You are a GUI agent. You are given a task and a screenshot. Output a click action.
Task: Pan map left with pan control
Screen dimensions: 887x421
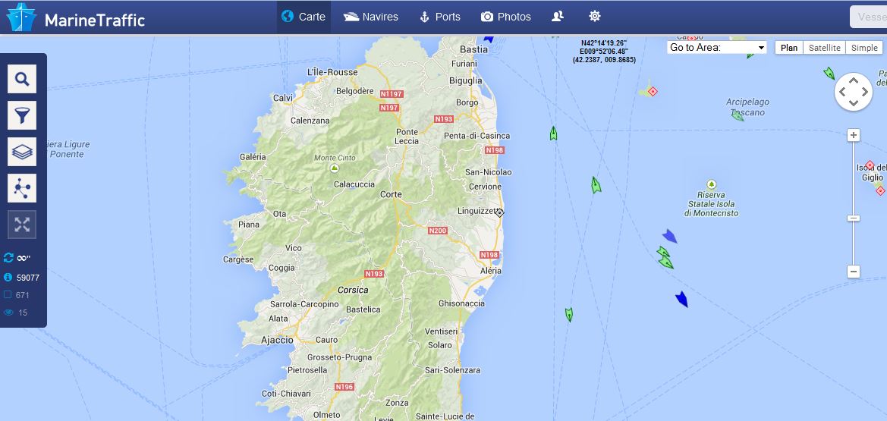pyautogui.click(x=842, y=93)
